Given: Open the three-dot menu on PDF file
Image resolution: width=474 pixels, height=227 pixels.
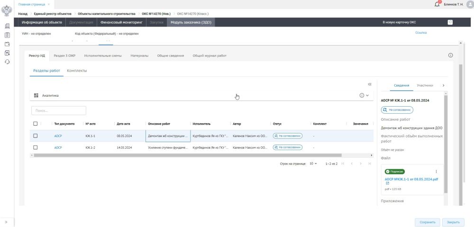Looking at the screenshot, I should pyautogui.click(x=436, y=172).
